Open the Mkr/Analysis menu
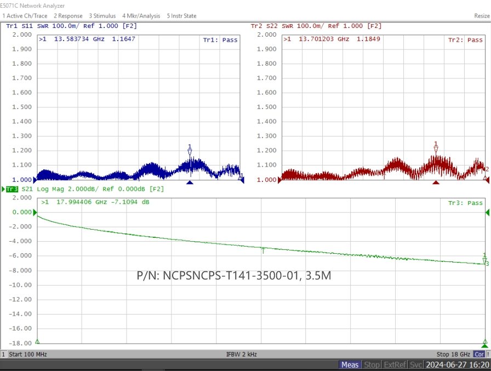The image size is (491, 371). point(141,16)
